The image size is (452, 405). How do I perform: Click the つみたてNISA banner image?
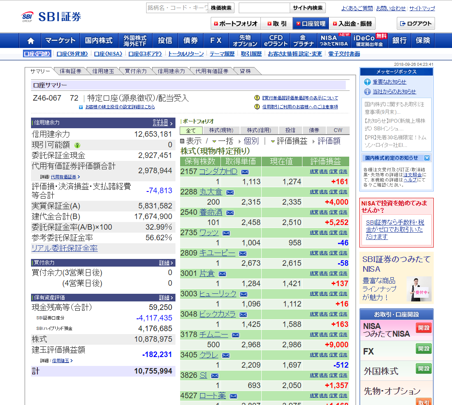coord(396,278)
